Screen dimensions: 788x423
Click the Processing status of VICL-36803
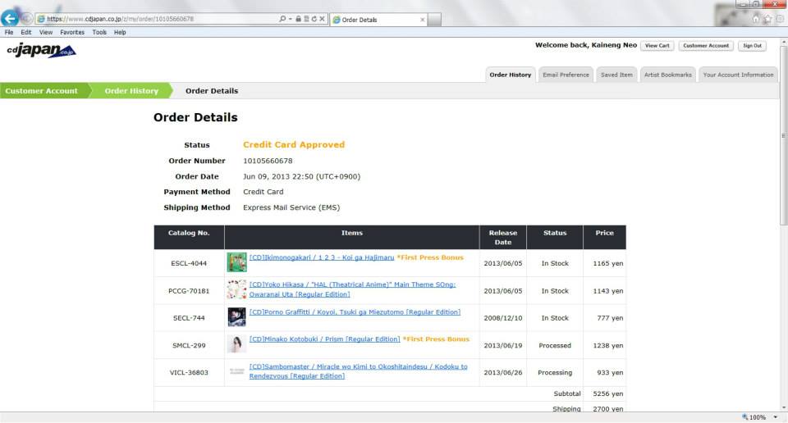coord(555,373)
